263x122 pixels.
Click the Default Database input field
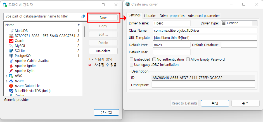(x=239, y=45)
